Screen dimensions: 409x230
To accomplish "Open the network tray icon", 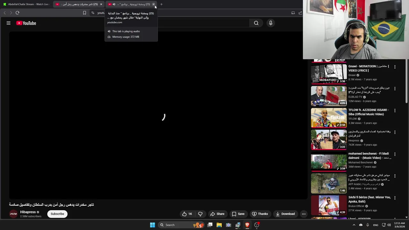I will pyautogui.click(x=384, y=225).
